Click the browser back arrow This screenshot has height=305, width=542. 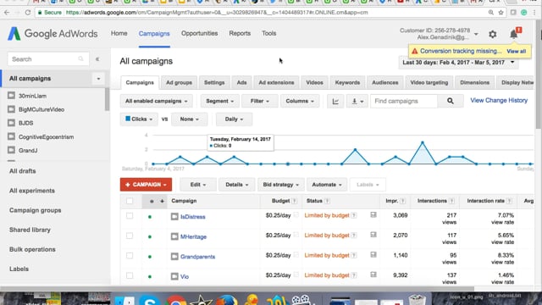[x=7, y=13]
